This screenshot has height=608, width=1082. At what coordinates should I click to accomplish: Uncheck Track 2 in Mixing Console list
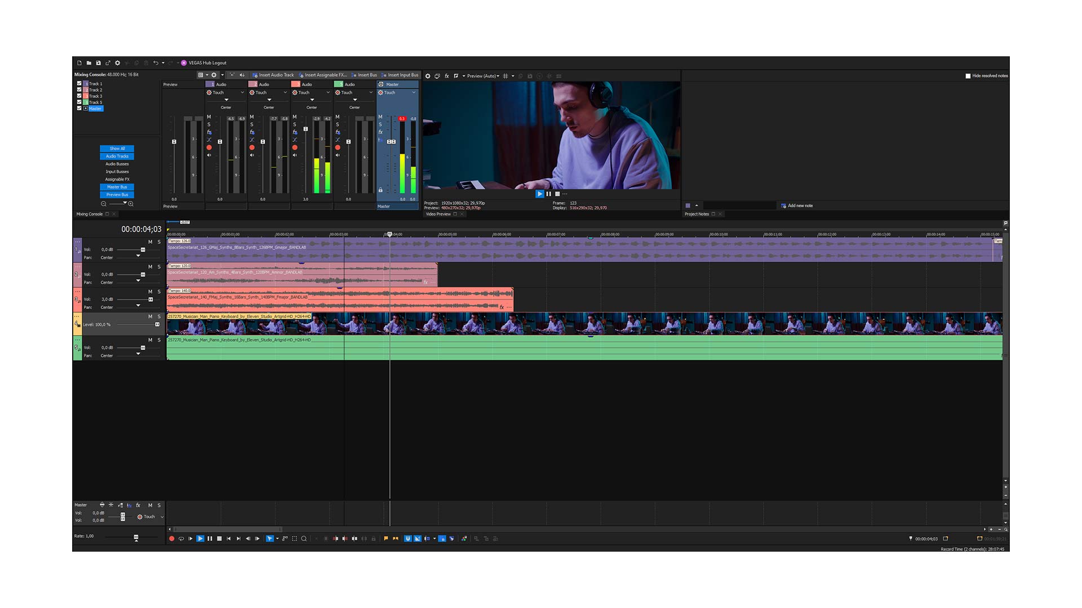[79, 90]
